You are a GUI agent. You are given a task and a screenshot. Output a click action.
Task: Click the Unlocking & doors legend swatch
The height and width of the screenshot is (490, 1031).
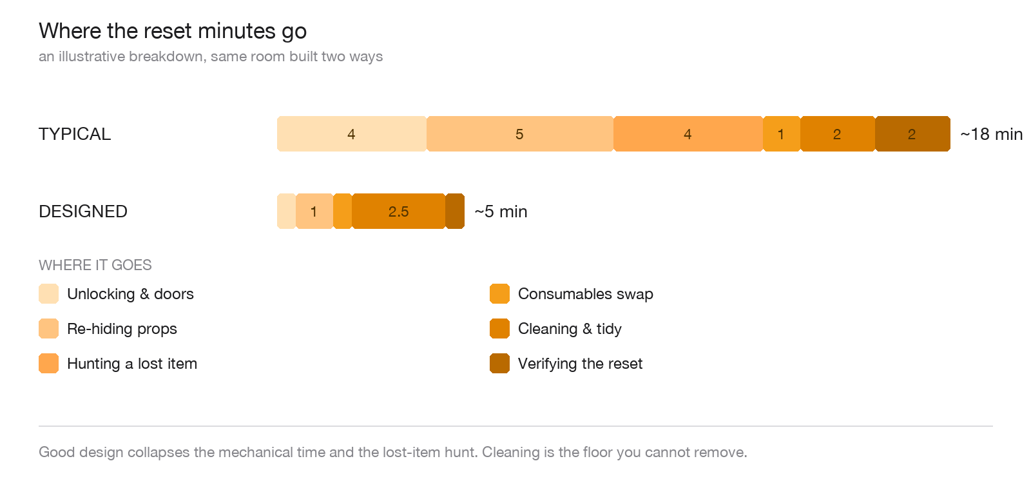coord(48,293)
